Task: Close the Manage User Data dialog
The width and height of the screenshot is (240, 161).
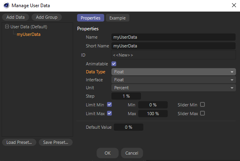Action: [x=234, y=5]
